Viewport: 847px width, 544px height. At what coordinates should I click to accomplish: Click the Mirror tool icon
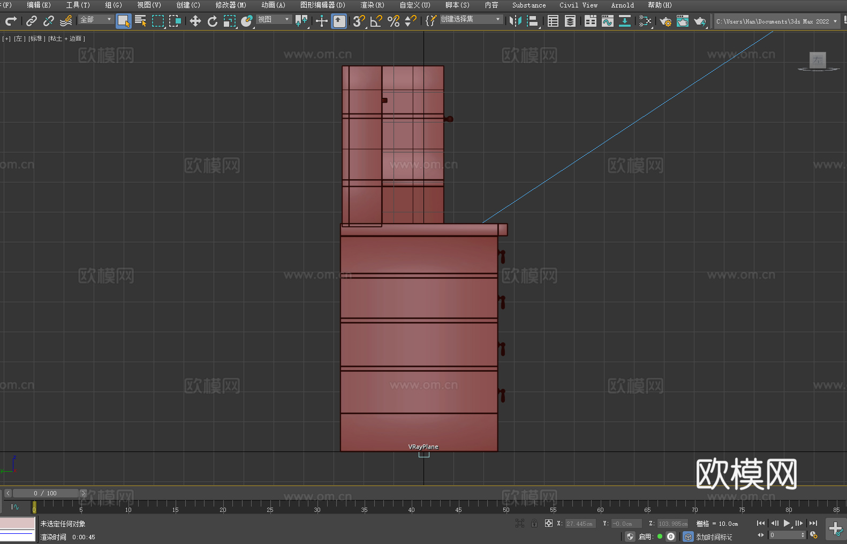[516, 21]
